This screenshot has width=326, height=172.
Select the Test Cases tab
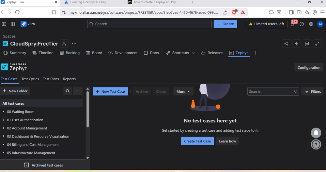[x=9, y=79]
